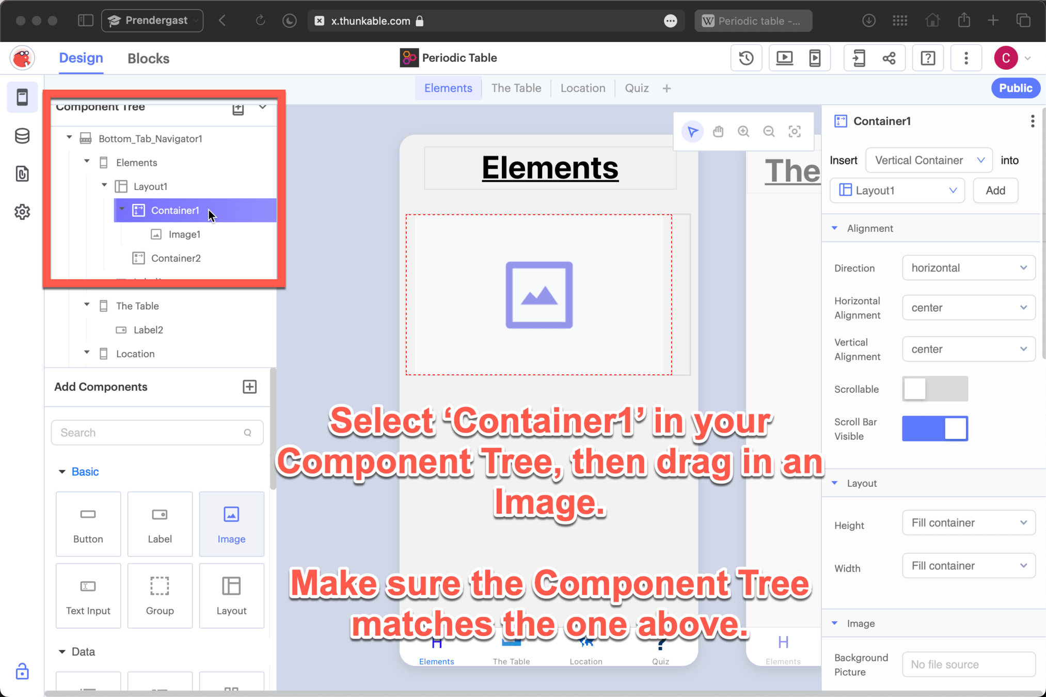The height and width of the screenshot is (697, 1046).
Task: Collapse the Alignment section
Action: point(835,228)
